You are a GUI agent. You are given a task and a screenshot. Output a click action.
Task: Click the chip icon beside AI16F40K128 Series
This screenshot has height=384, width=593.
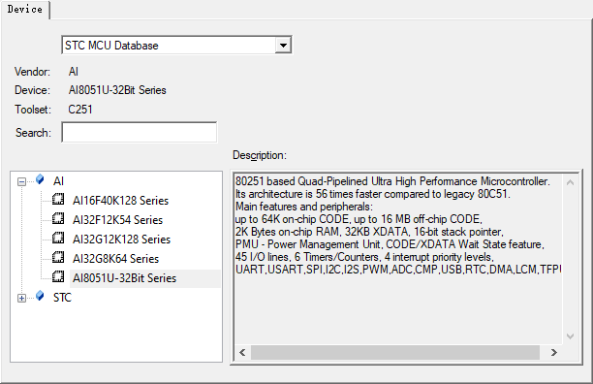pyautogui.click(x=58, y=199)
